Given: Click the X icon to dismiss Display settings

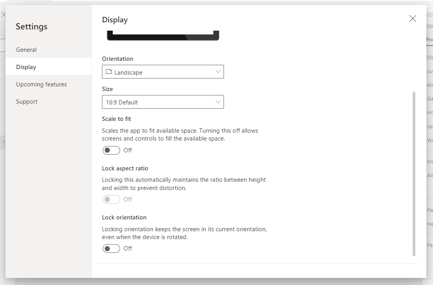Looking at the screenshot, I should pyautogui.click(x=413, y=18).
